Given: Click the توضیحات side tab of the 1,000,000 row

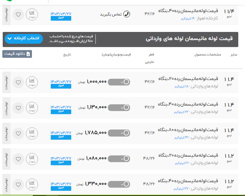Looking at the screenshot, I should (6, 82).
